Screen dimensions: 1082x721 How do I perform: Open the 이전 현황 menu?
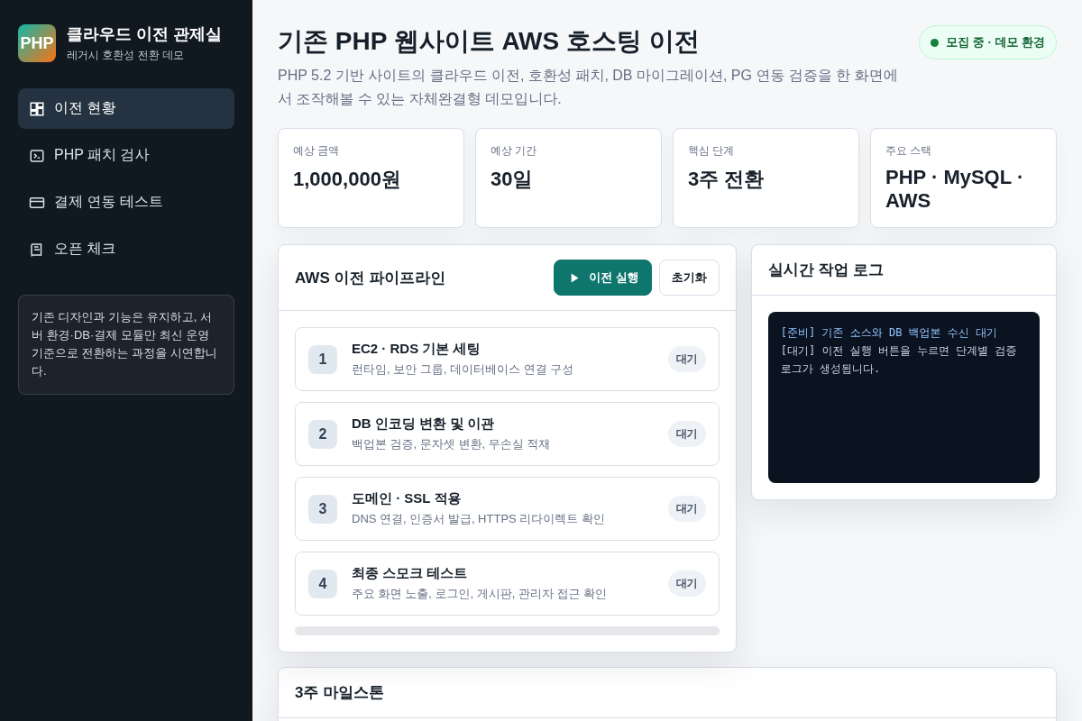[x=126, y=108]
